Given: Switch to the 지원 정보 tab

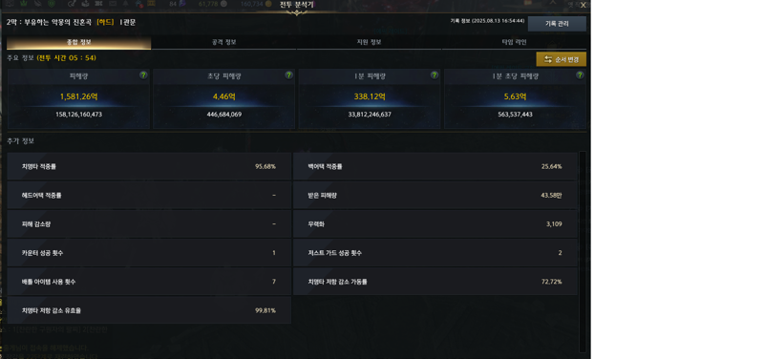Looking at the screenshot, I should click(x=369, y=42).
